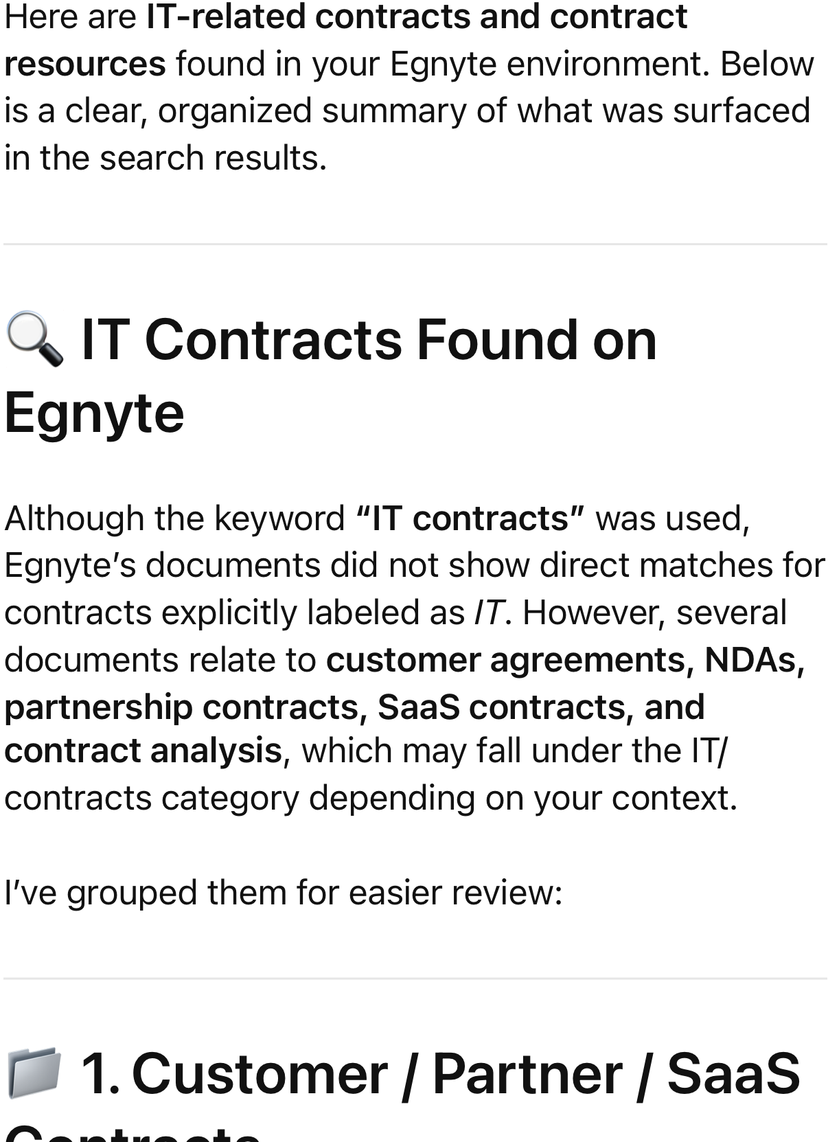Viewport: 828px width, 1142px height.
Task: Click the text 'Although the keyword'
Action: 174,518
